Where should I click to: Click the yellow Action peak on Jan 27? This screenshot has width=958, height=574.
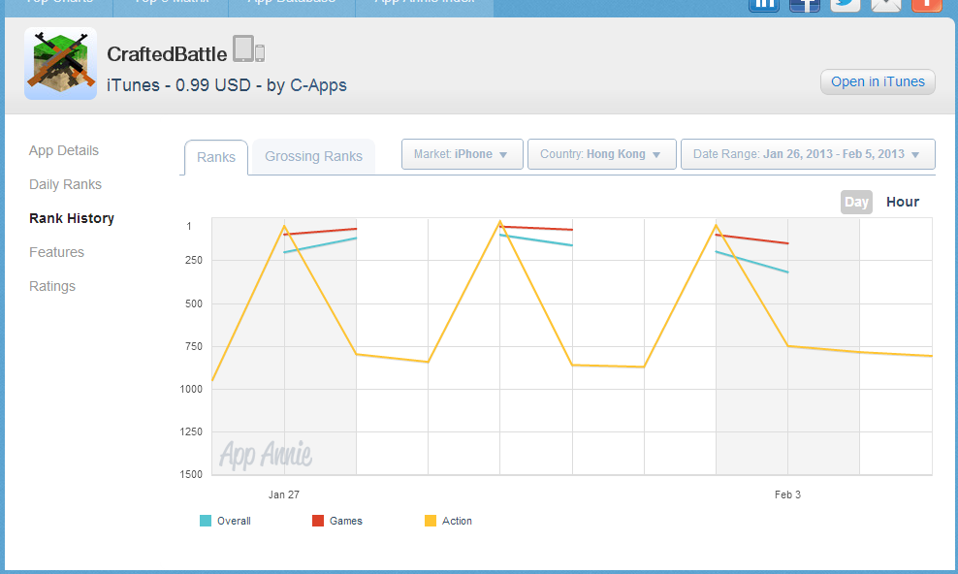tap(284, 227)
